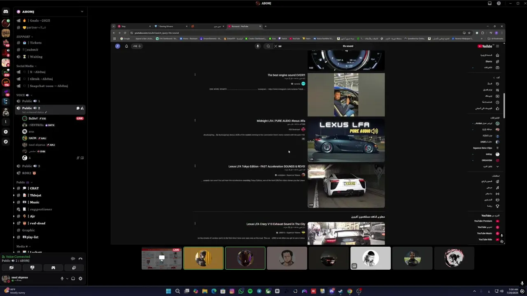The width and height of the screenshot is (527, 296).
Task: Set a channel status for Public 2
Action: [x=35, y=112]
